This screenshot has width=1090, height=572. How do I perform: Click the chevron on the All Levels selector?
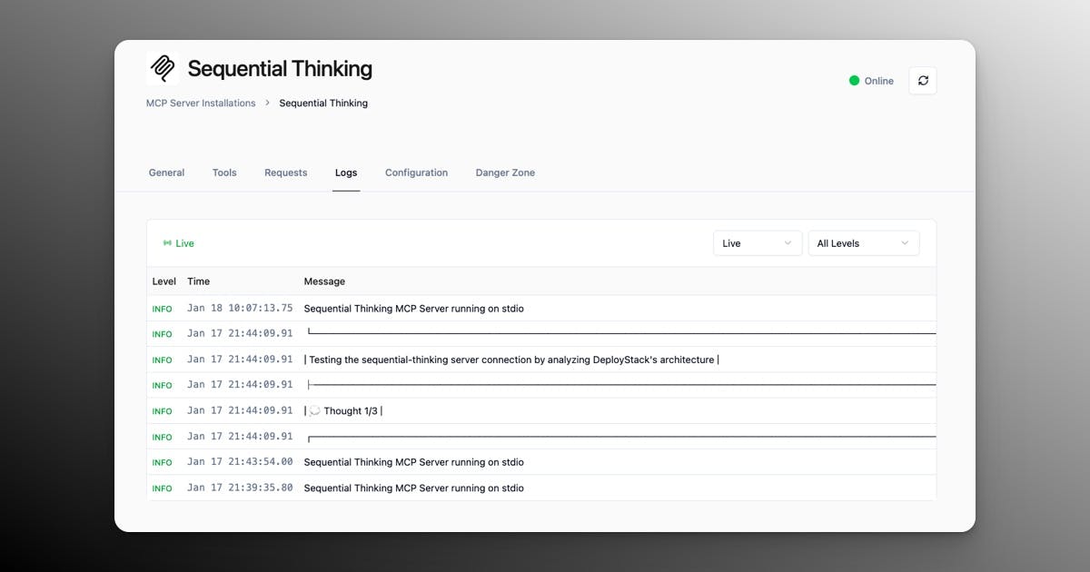coord(905,242)
